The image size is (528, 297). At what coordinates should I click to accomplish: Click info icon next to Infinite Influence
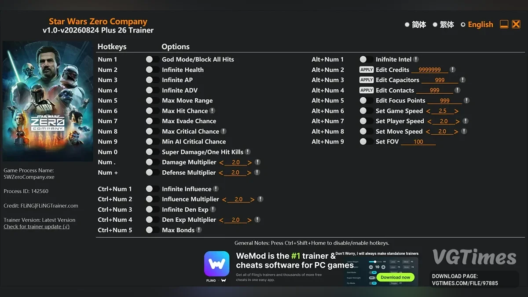pos(216,189)
